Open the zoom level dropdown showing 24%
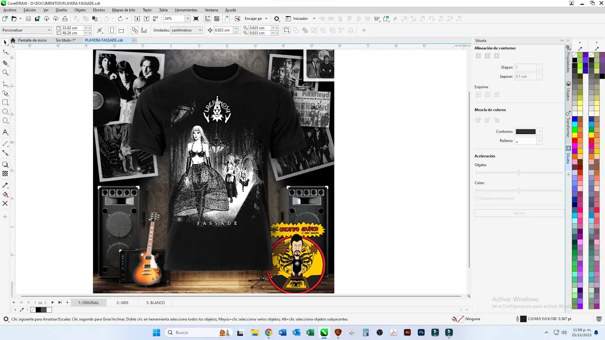The width and height of the screenshot is (605, 340). coord(188,18)
